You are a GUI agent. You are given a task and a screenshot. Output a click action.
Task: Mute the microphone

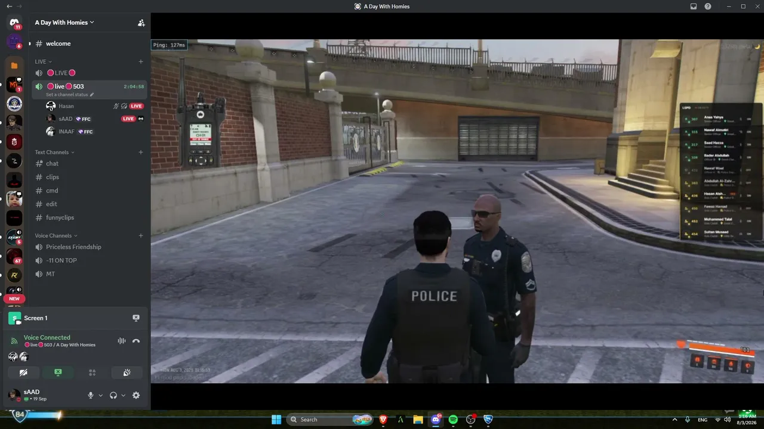91,395
